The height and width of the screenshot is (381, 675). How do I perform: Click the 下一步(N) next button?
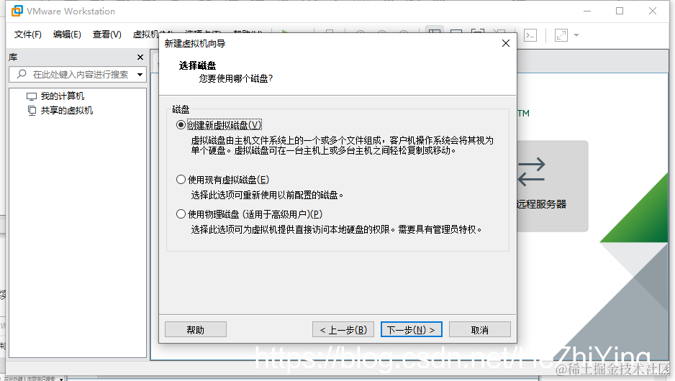pos(411,330)
